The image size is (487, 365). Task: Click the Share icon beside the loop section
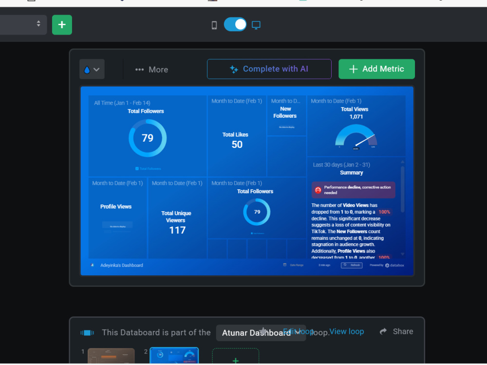[x=383, y=331]
